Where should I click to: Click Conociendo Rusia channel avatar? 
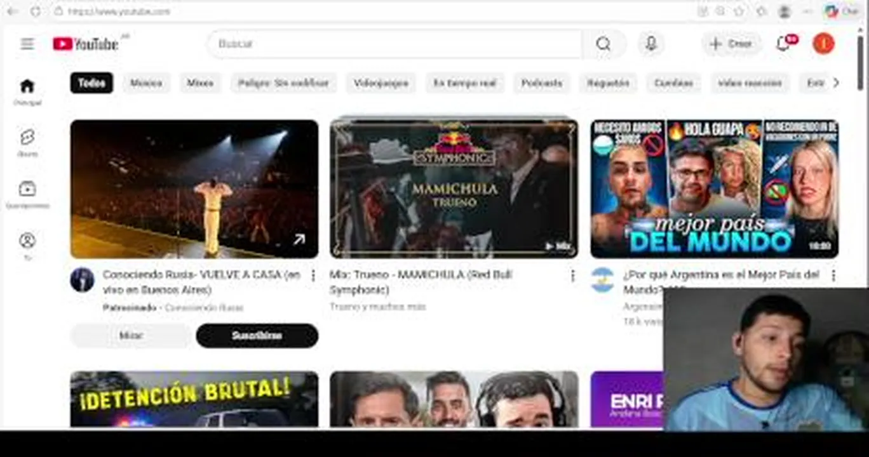coord(82,280)
